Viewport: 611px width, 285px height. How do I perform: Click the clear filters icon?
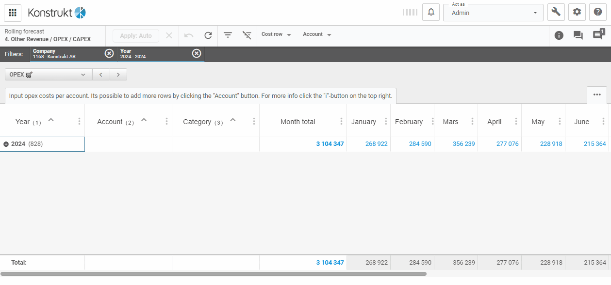coord(247,35)
